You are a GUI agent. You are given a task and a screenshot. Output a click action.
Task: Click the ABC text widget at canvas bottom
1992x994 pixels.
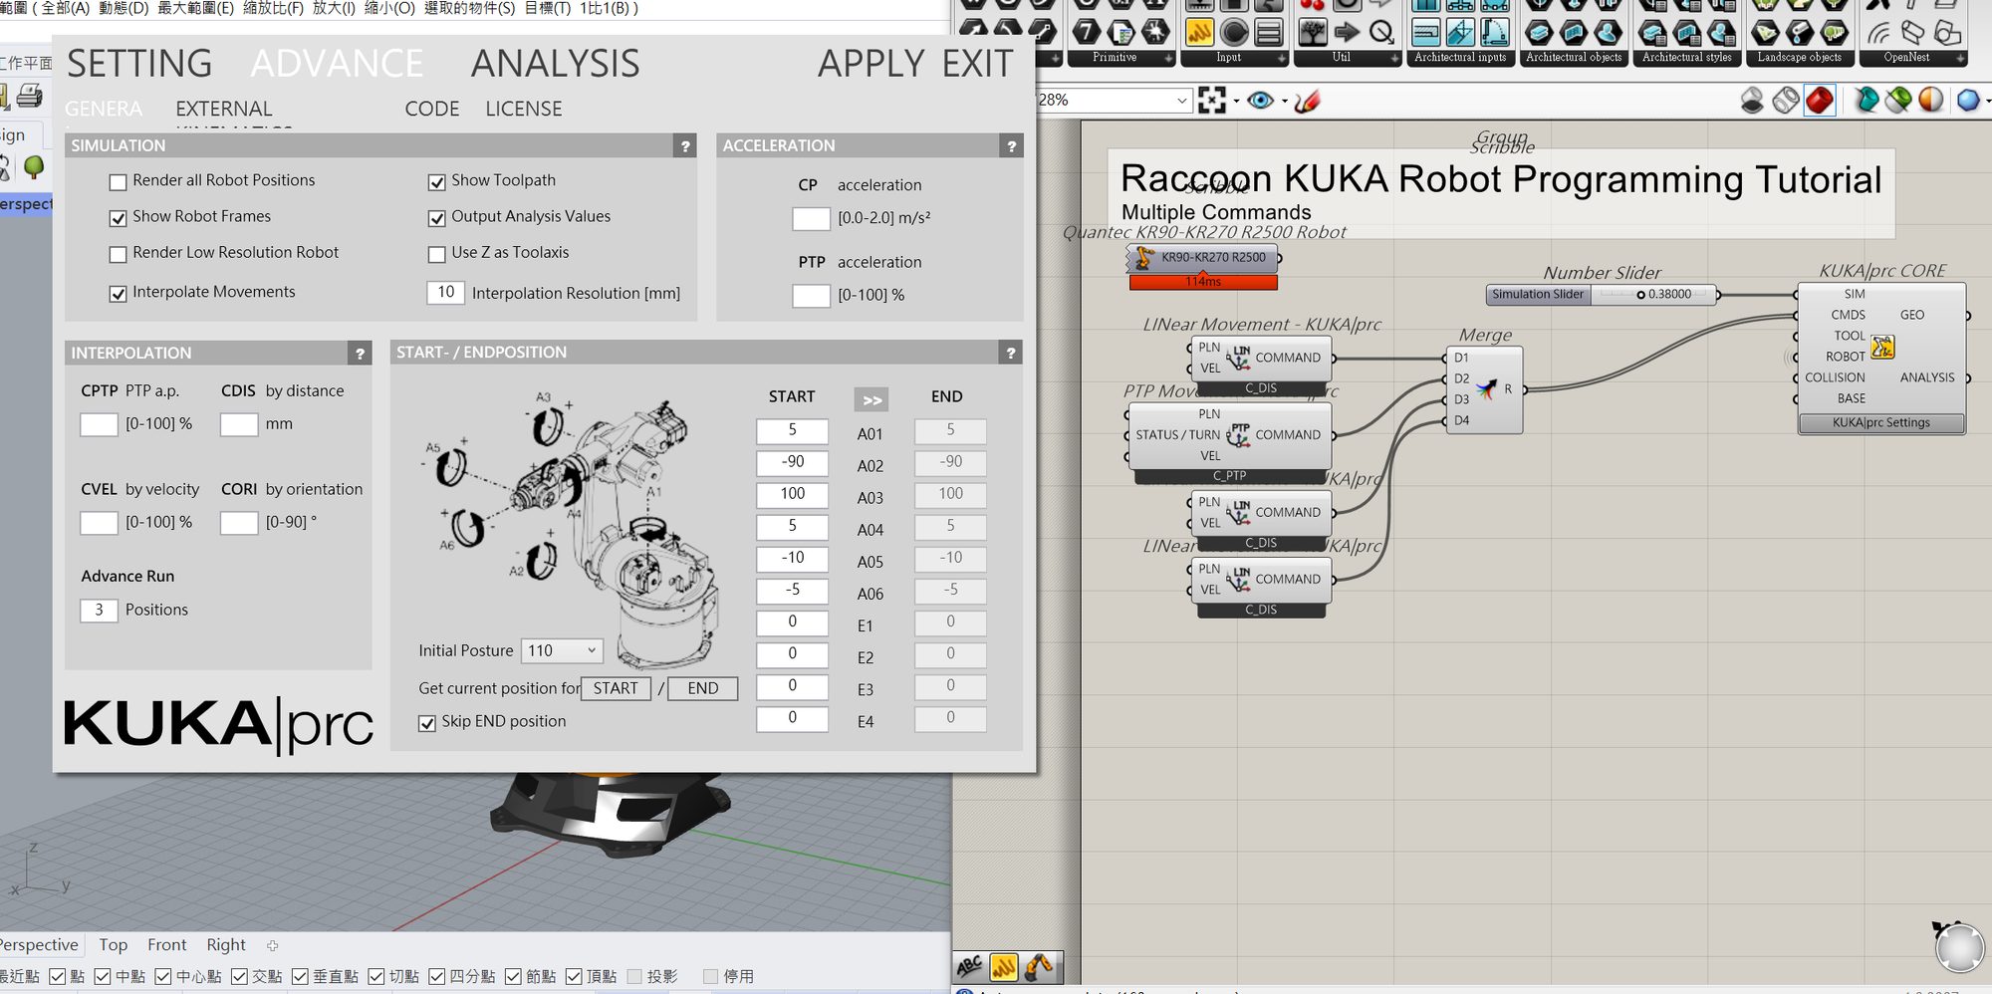[x=970, y=966]
